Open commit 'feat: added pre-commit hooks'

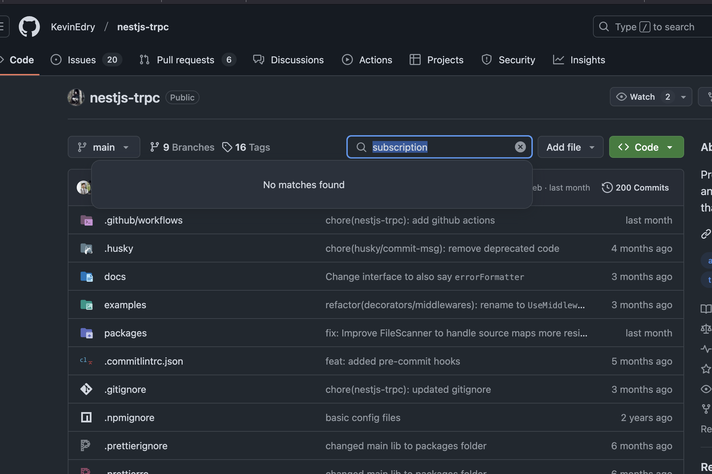[393, 361]
